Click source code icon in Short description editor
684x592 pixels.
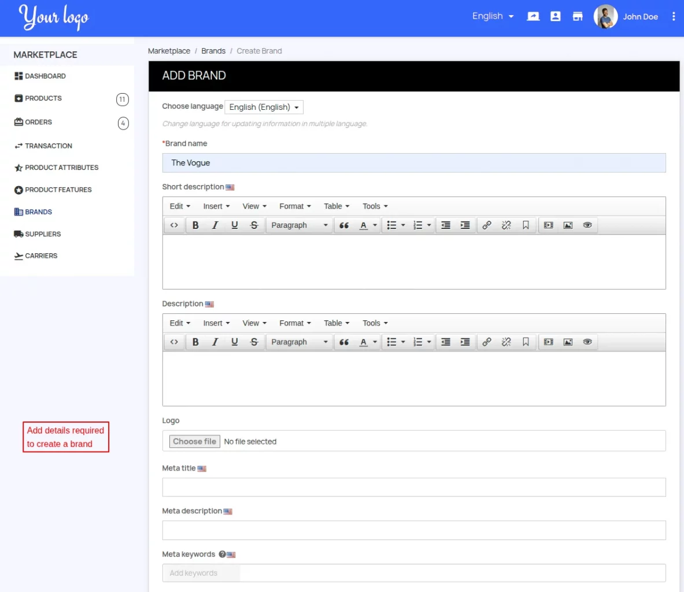[x=174, y=225]
